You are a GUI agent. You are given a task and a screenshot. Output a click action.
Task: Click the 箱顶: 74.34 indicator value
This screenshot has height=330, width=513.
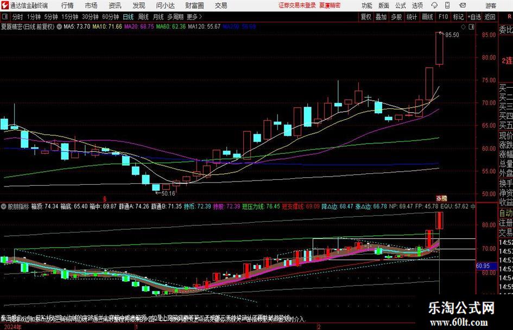45,206
